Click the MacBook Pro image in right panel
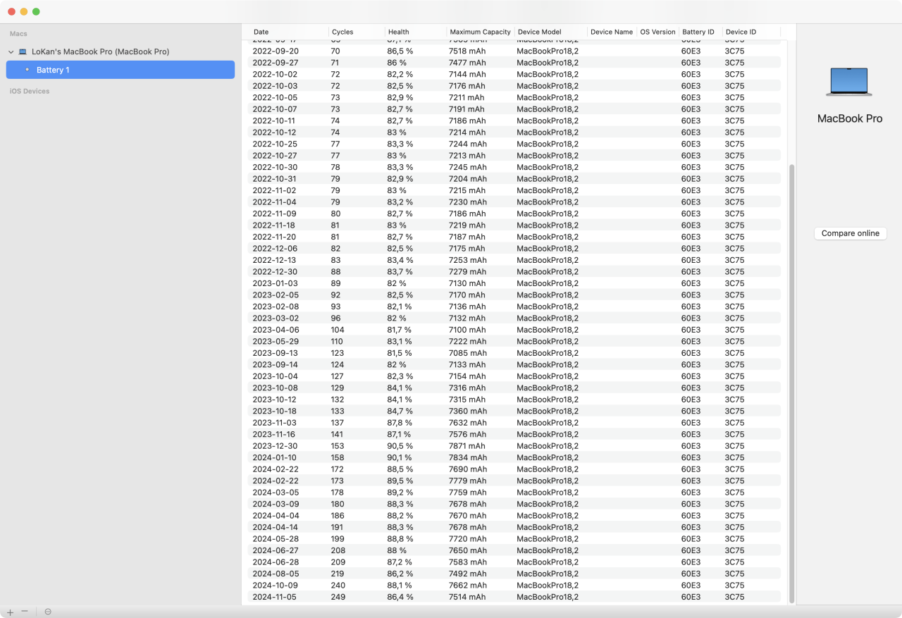The image size is (902, 618). click(x=849, y=82)
